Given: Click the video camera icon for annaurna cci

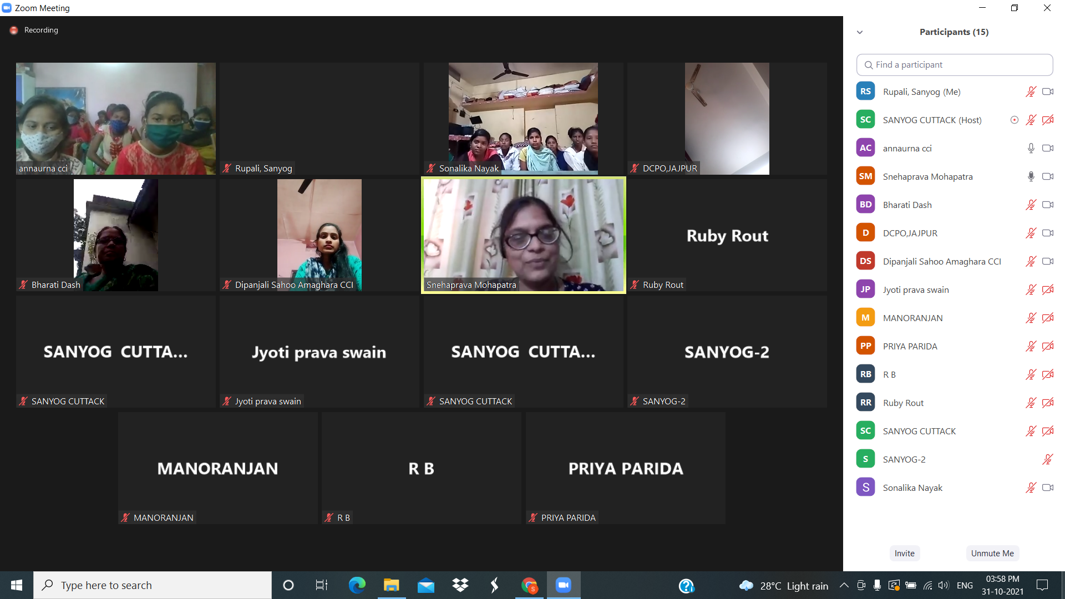Looking at the screenshot, I should coord(1047,148).
